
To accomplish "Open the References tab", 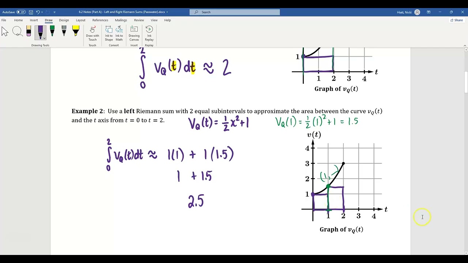I will click(100, 20).
